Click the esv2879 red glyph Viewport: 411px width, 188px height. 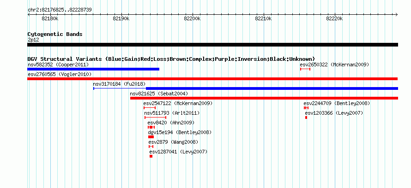pos(151,147)
